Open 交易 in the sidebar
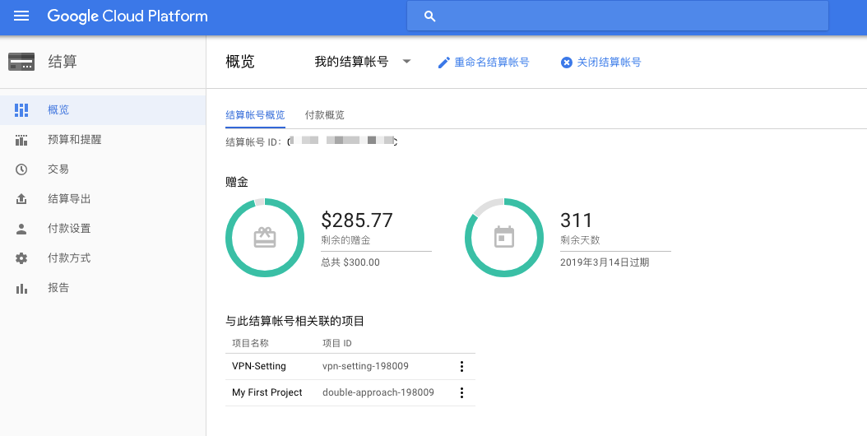The image size is (867, 436). point(103,169)
